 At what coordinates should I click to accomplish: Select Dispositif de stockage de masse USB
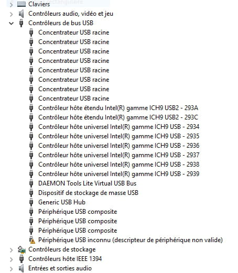[x=88, y=193]
